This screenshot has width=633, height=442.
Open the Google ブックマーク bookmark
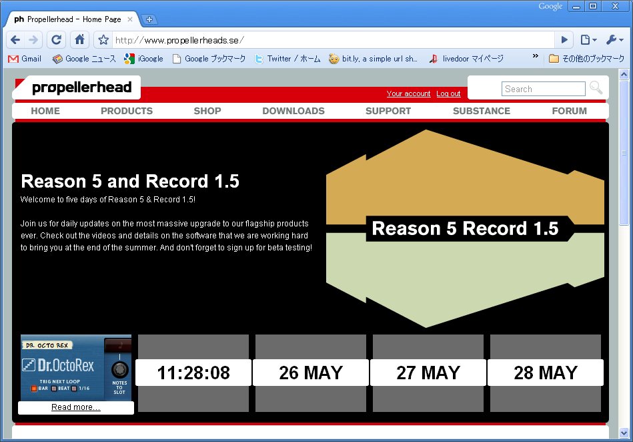[209, 59]
